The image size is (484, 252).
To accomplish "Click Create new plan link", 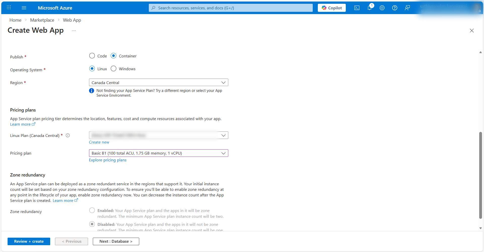I will coord(99,142).
